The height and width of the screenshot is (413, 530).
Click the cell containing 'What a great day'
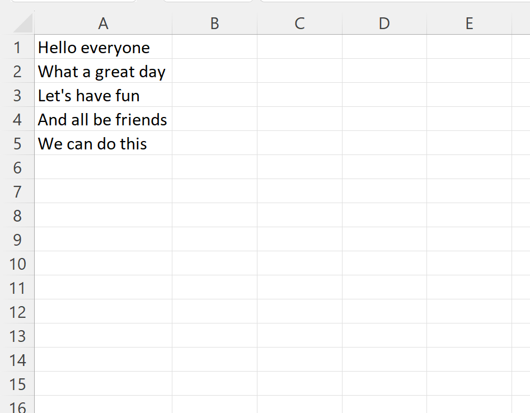(x=103, y=72)
